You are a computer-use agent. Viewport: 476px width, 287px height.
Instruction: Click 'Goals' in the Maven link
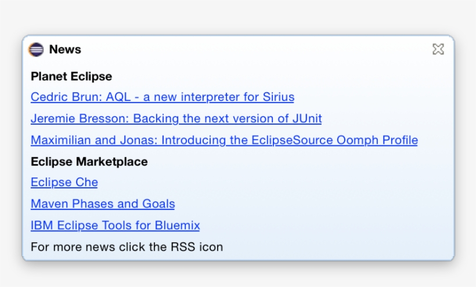(x=158, y=204)
